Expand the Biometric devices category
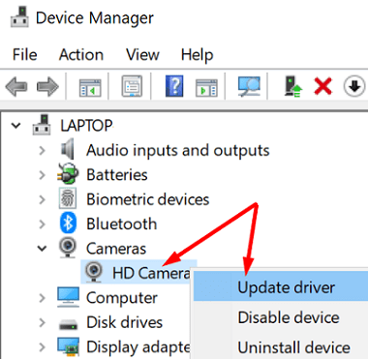Screen dimensions: 368x359 (42, 199)
